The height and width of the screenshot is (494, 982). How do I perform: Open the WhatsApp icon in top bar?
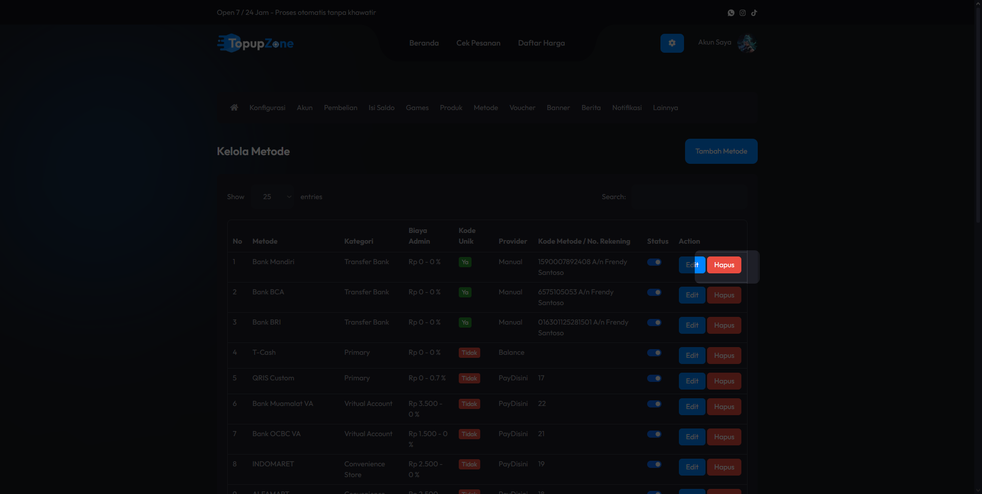point(731,13)
